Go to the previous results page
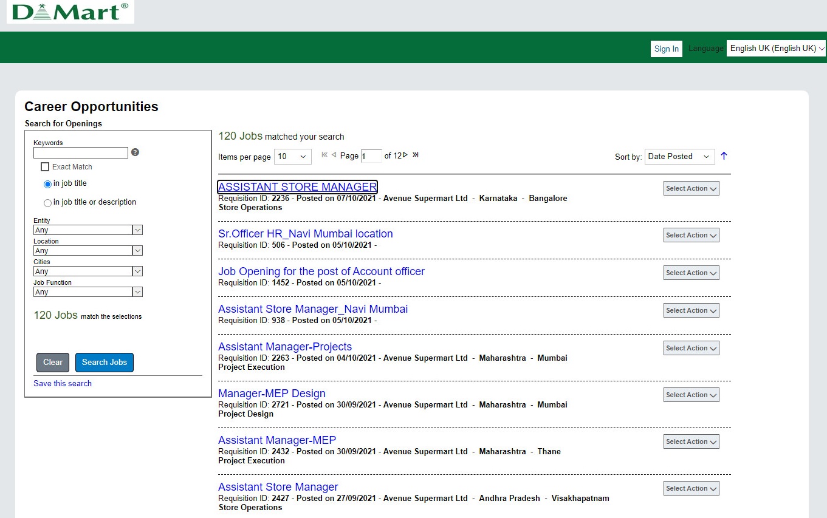The width and height of the screenshot is (827, 518). [334, 155]
